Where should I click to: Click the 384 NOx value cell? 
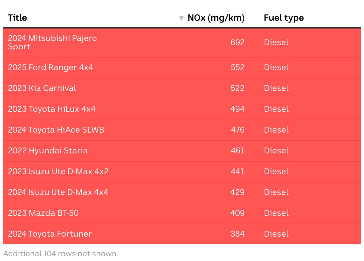pos(237,234)
